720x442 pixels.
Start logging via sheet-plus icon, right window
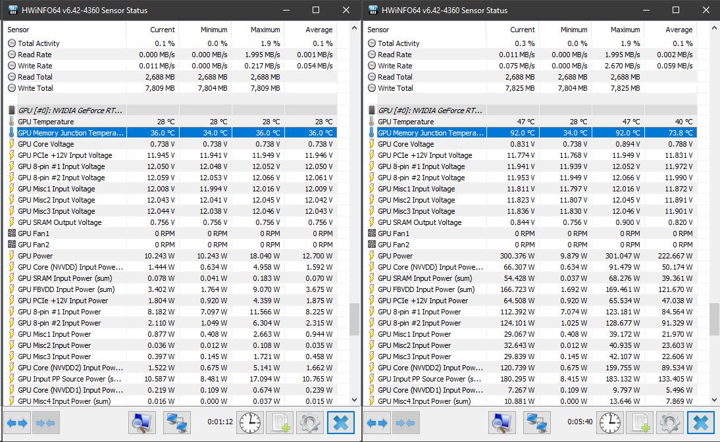(x=640, y=422)
